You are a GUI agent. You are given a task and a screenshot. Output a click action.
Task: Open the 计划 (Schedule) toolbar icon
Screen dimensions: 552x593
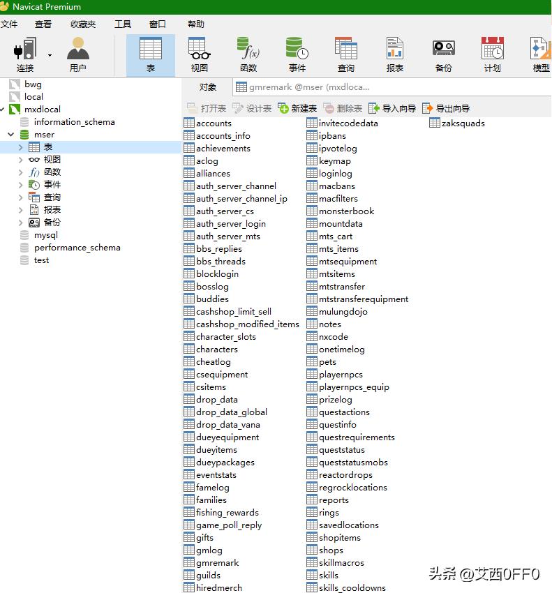tap(492, 54)
